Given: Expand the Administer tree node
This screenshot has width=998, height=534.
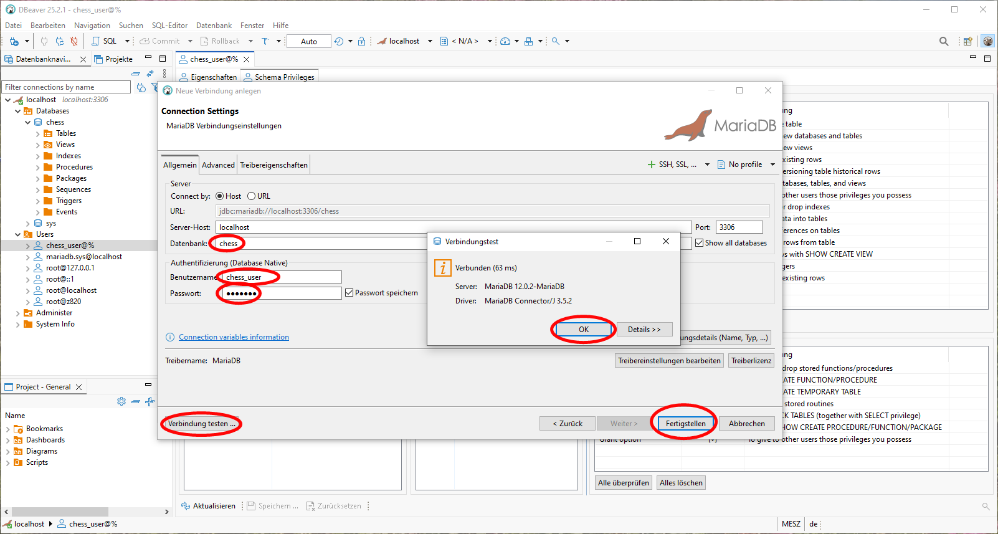Looking at the screenshot, I should pos(17,313).
